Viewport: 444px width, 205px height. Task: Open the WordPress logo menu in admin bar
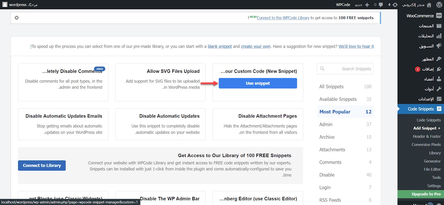coord(439,5)
